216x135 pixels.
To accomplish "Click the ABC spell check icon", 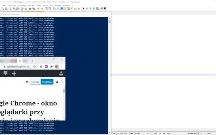I will (102, 8).
